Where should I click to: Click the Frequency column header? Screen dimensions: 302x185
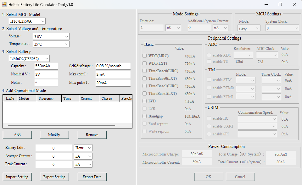(x=46, y=98)
